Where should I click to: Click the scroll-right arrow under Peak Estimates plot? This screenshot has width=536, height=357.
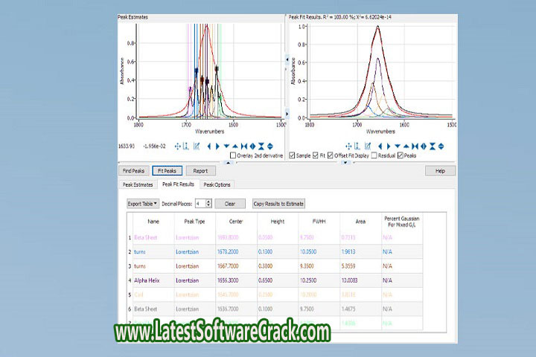click(217, 147)
